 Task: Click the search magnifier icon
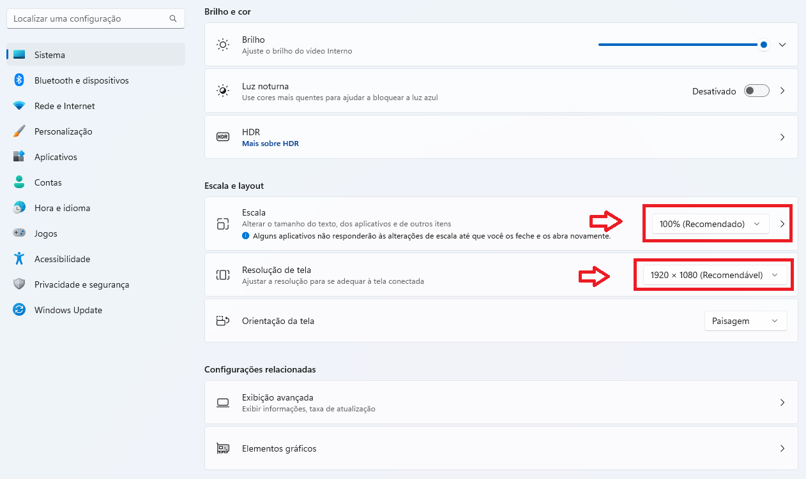point(173,18)
